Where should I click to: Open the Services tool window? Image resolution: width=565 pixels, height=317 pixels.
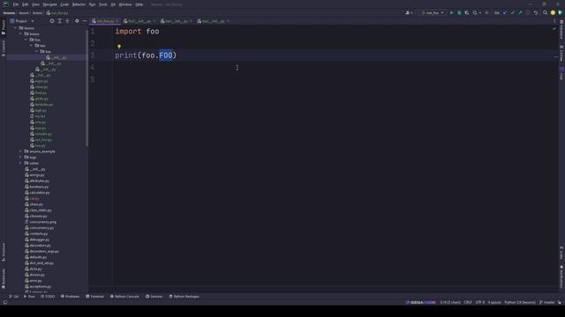tap(154, 297)
